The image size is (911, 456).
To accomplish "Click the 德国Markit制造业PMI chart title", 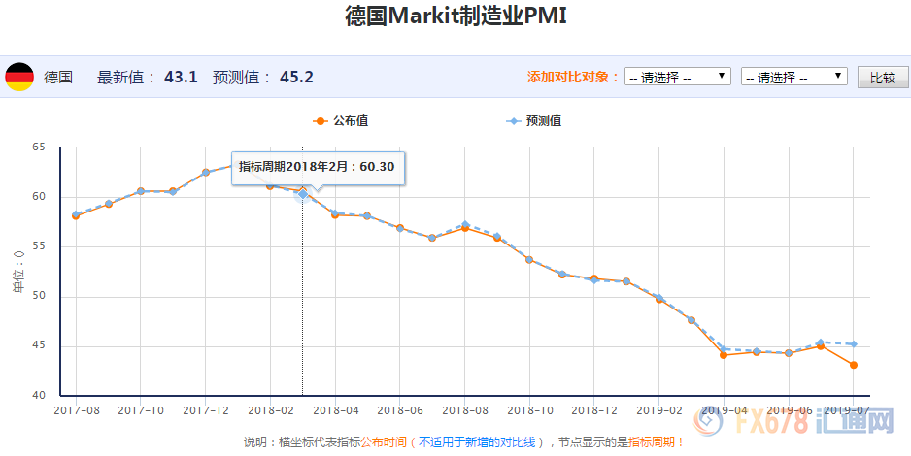I will 456,16.
